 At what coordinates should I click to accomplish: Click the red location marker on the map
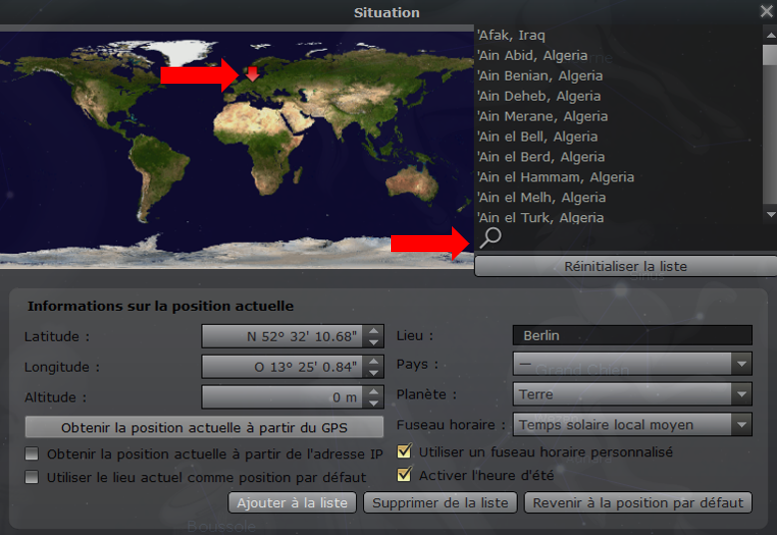point(253,74)
